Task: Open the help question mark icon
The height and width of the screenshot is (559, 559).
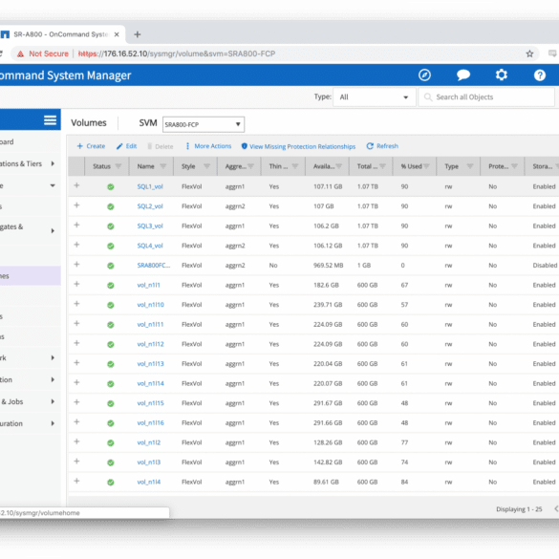Action: point(539,75)
